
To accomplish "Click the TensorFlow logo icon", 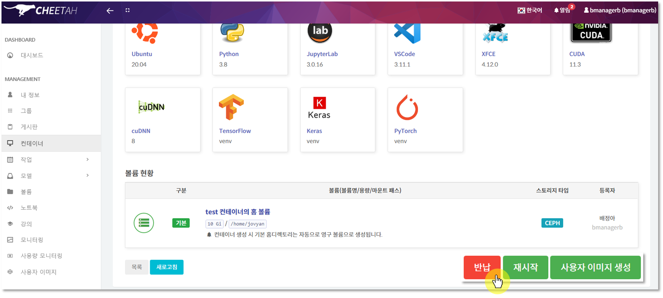I will point(232,107).
